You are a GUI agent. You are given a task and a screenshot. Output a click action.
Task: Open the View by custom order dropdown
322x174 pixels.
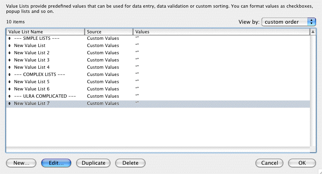[289, 22]
